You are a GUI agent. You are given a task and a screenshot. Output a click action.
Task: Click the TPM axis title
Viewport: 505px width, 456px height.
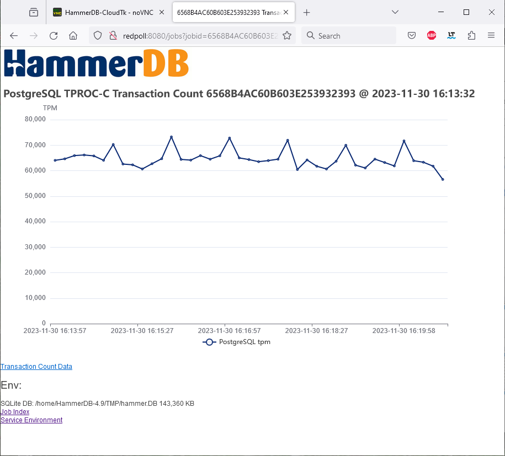[x=50, y=108]
